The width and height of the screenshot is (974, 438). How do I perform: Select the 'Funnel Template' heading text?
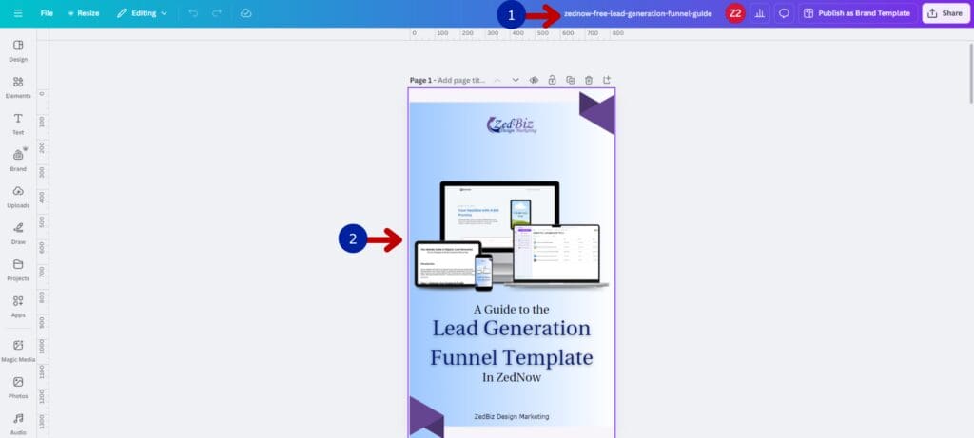[x=511, y=358]
